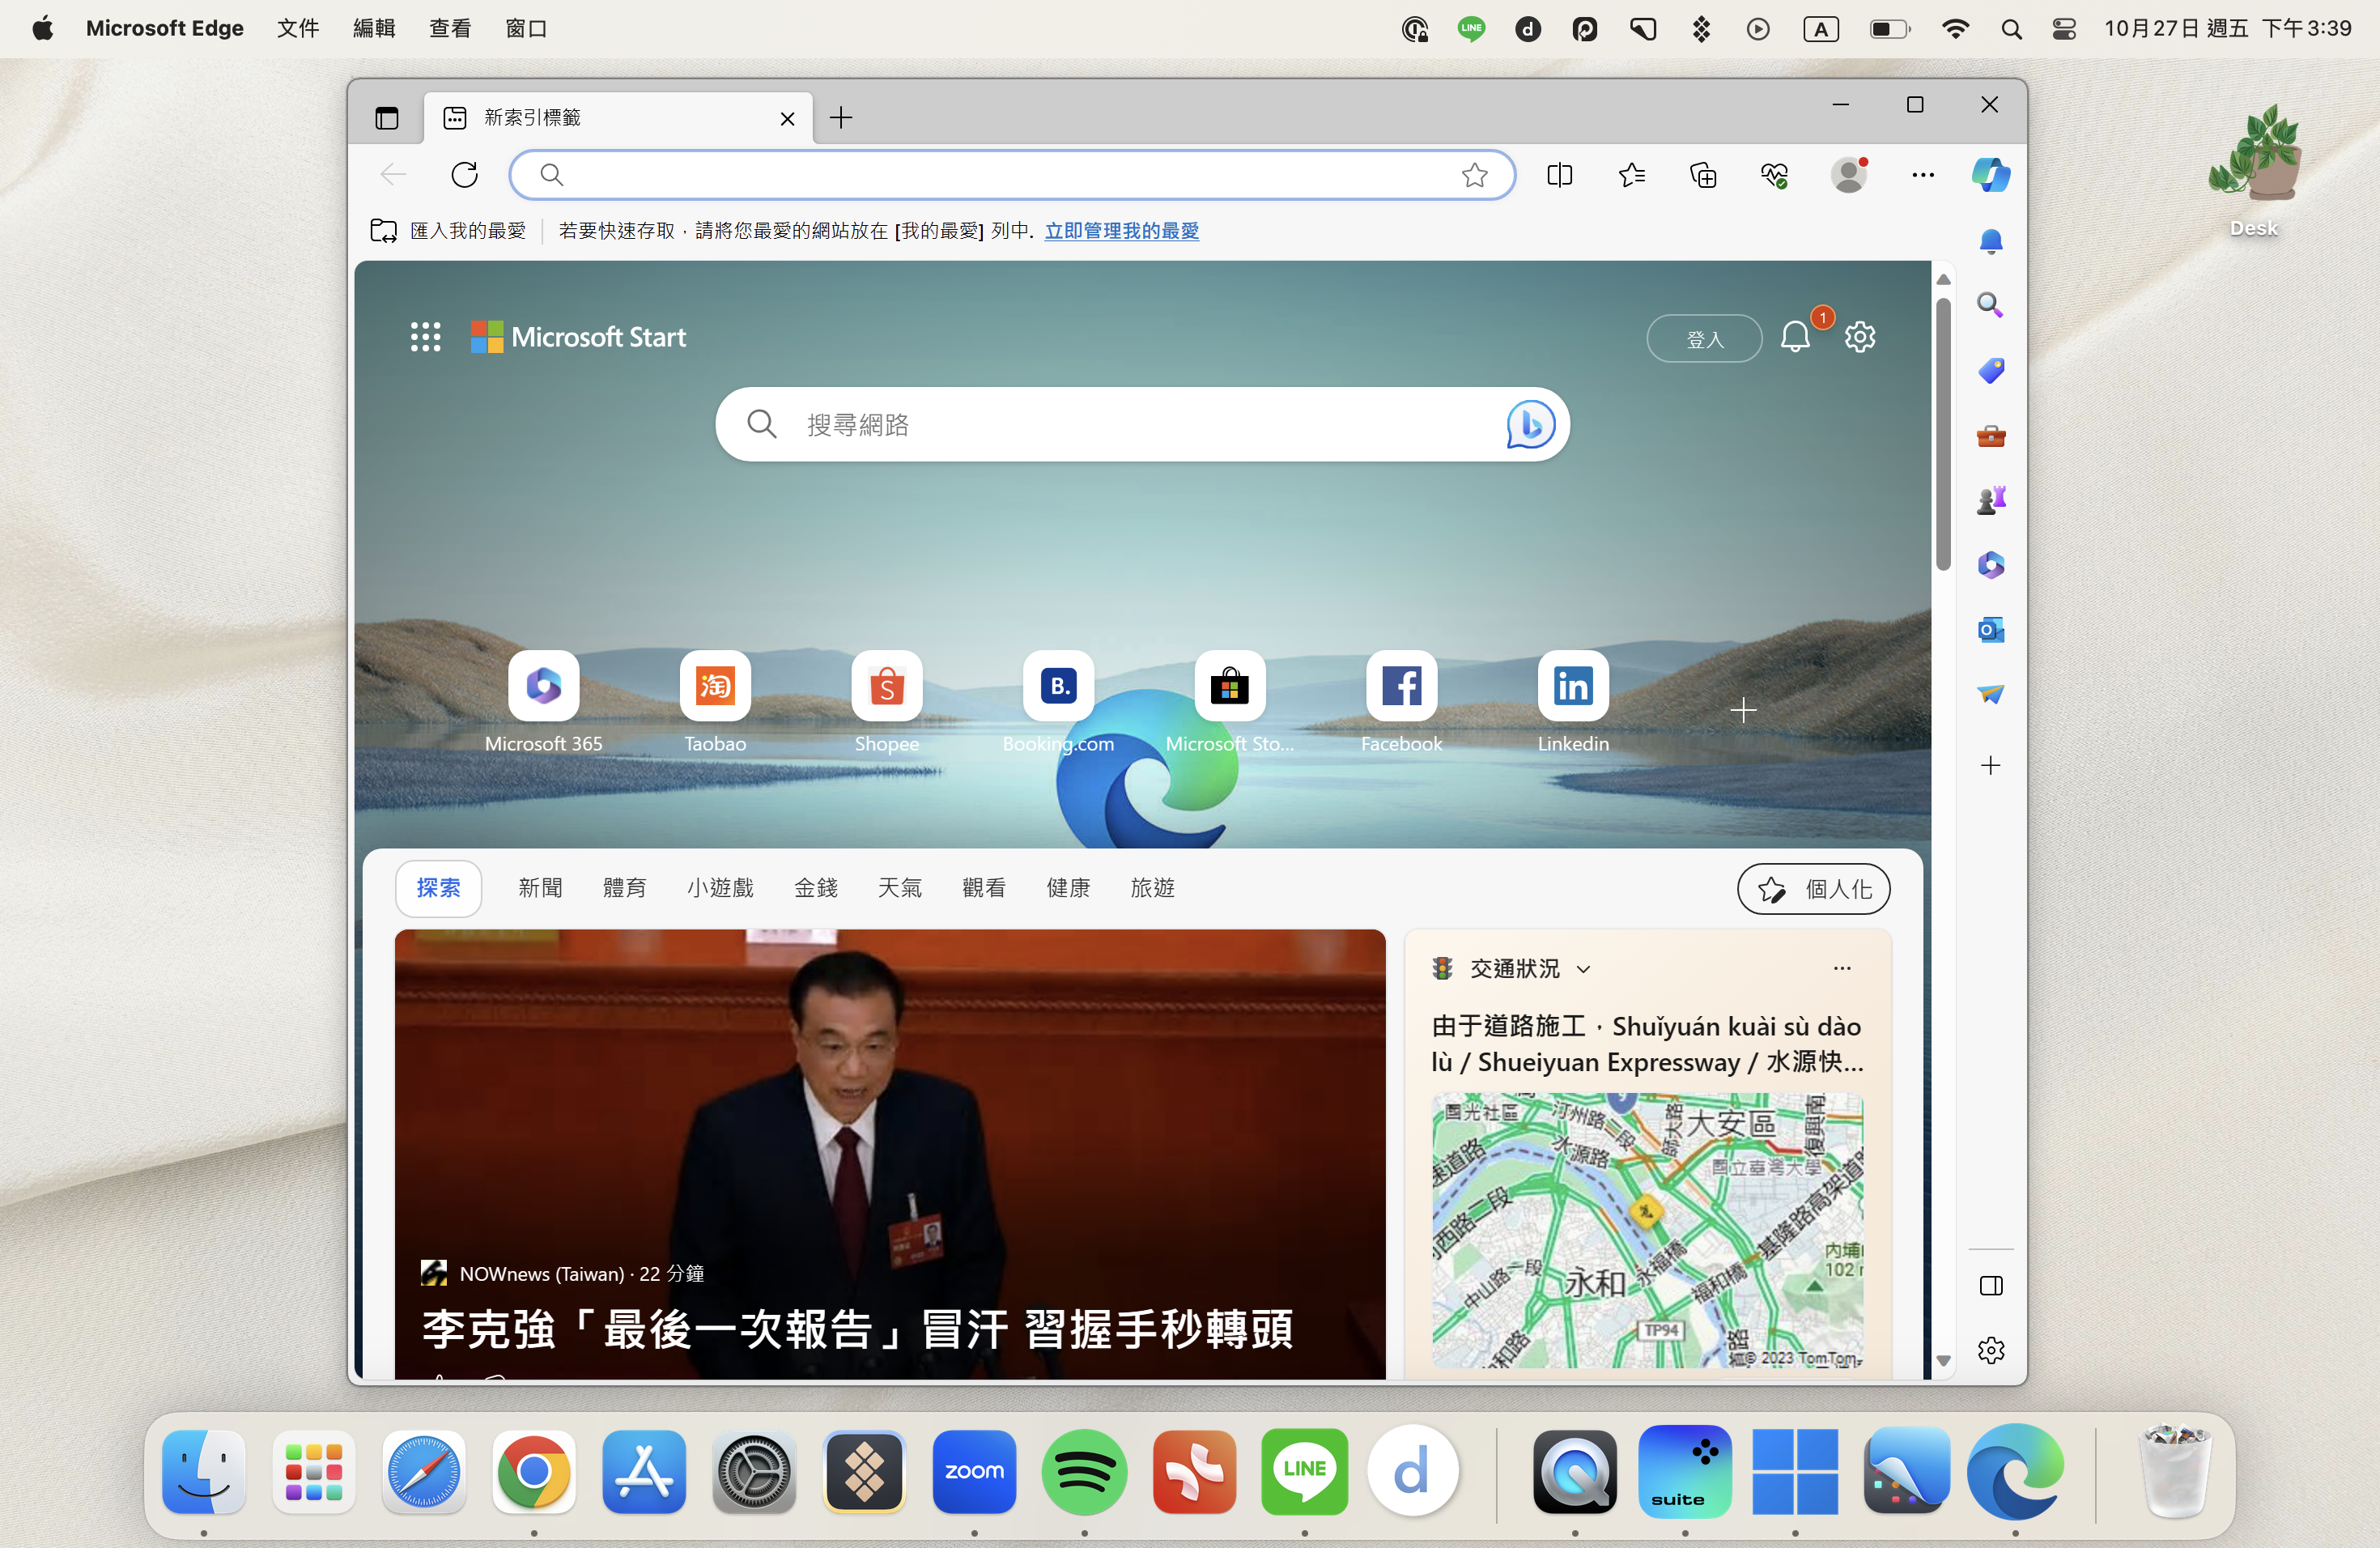This screenshot has width=2380, height=1548.
Task: Open Collections icon in toolbar
Action: click(x=1703, y=175)
